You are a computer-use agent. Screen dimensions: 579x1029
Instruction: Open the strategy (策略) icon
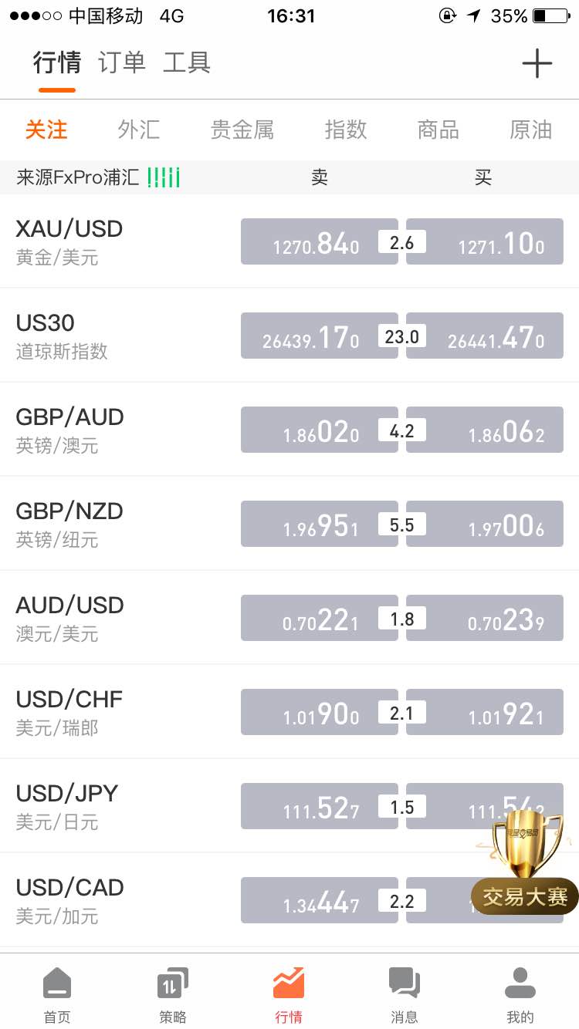173,983
